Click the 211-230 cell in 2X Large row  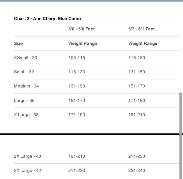coord(136,156)
